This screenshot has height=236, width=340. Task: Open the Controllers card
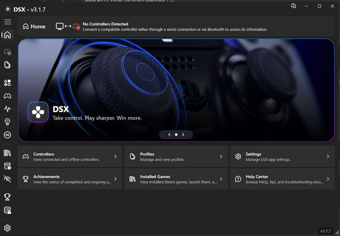(70, 156)
